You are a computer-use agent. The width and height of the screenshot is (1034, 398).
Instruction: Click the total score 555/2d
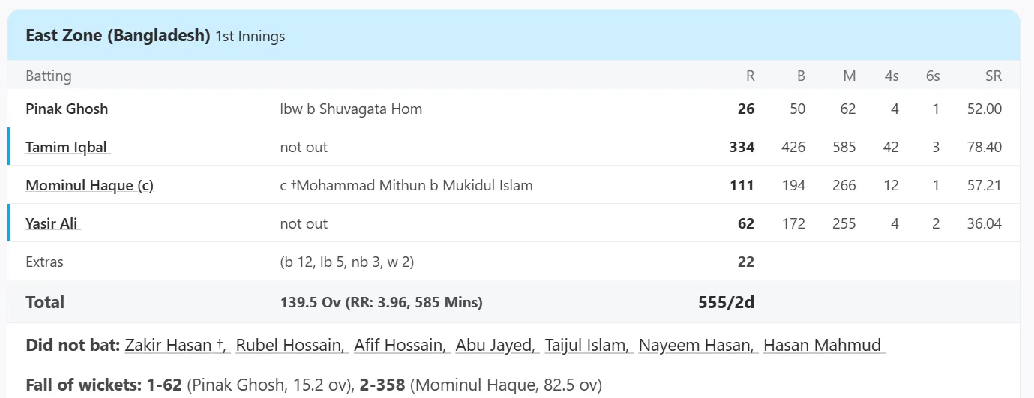pyautogui.click(x=726, y=302)
